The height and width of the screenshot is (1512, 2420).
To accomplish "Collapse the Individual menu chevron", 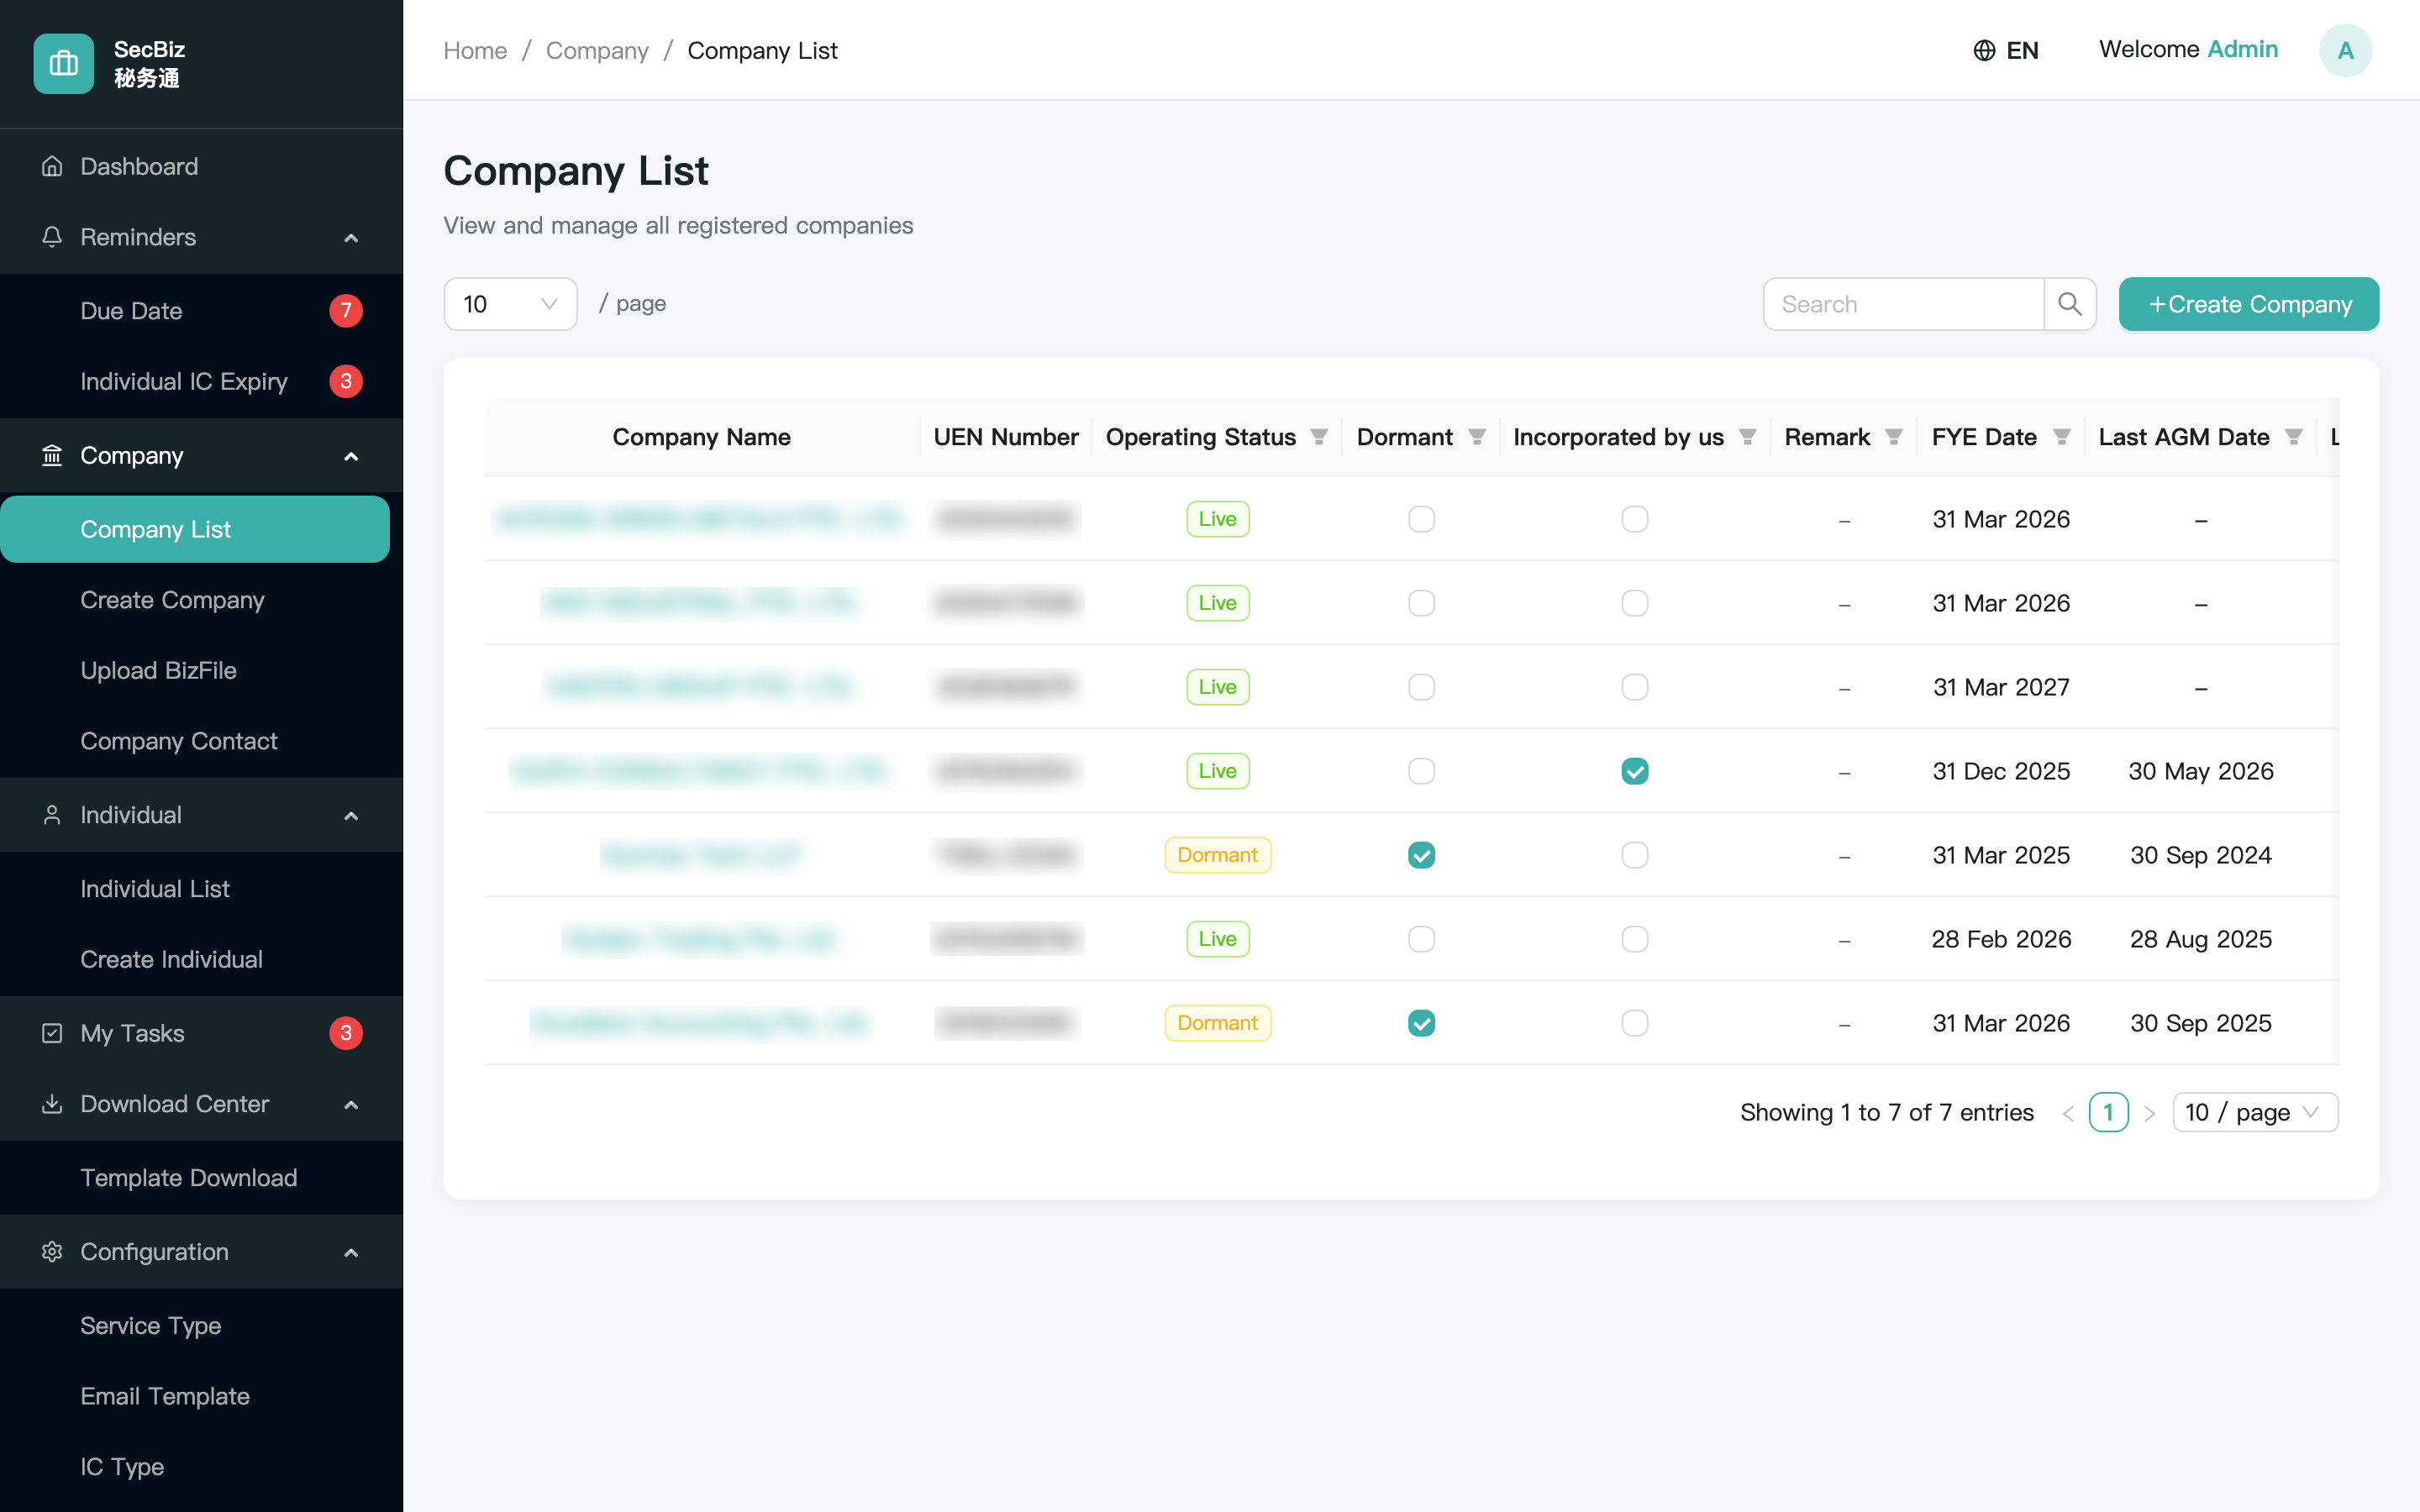I will [x=351, y=816].
